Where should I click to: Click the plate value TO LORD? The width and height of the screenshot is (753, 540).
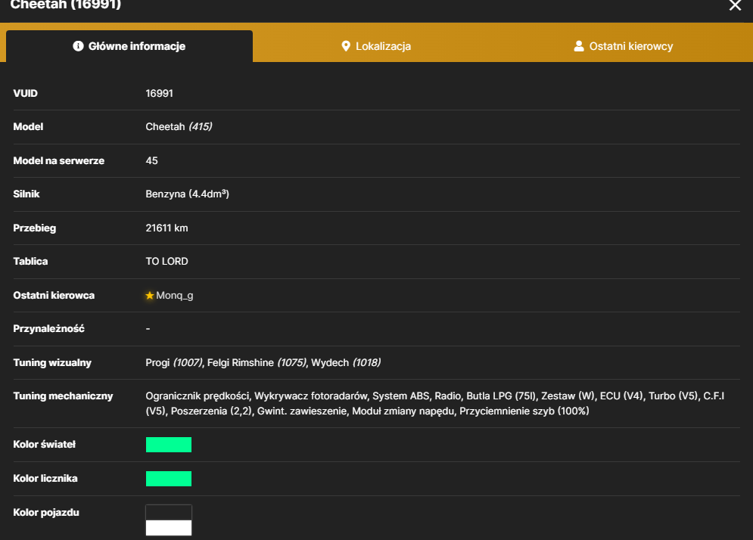[166, 261]
